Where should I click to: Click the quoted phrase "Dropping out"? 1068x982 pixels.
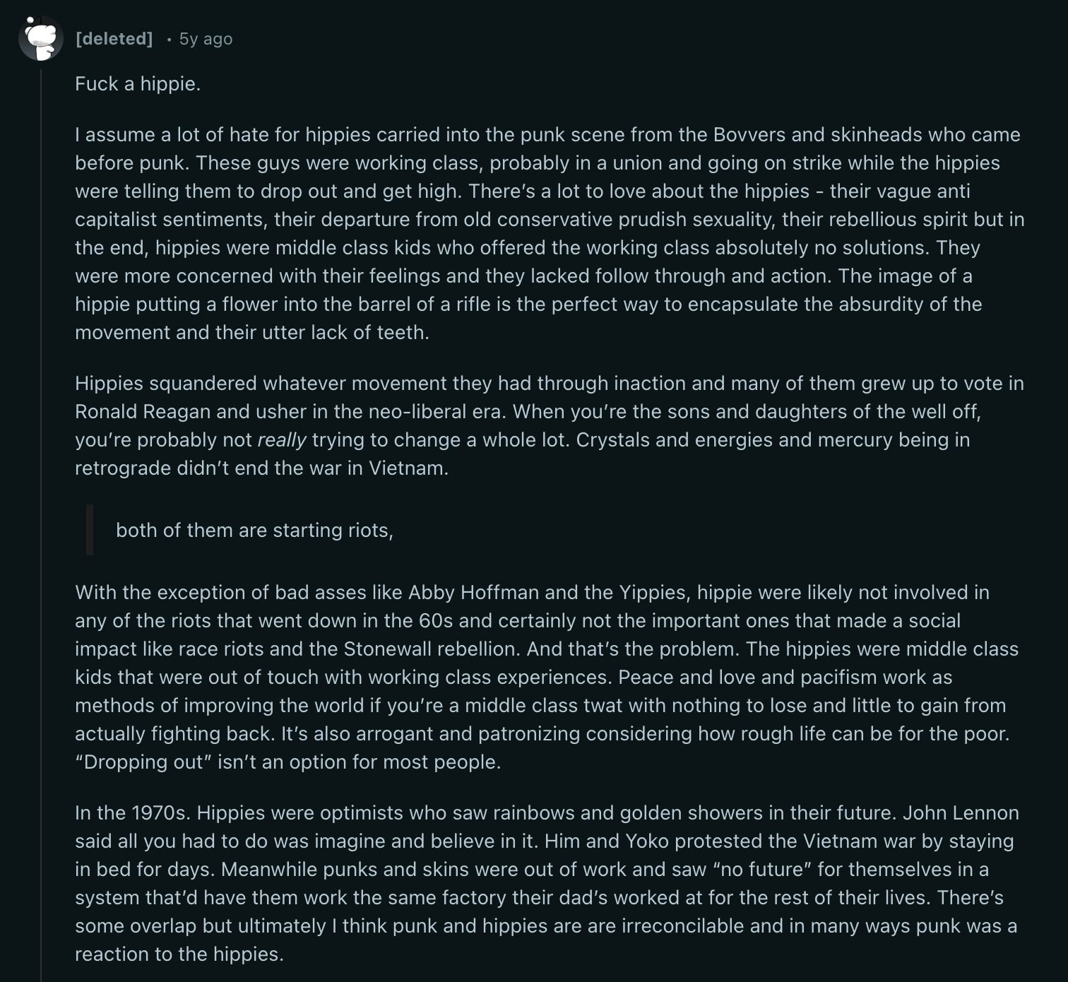[143, 762]
